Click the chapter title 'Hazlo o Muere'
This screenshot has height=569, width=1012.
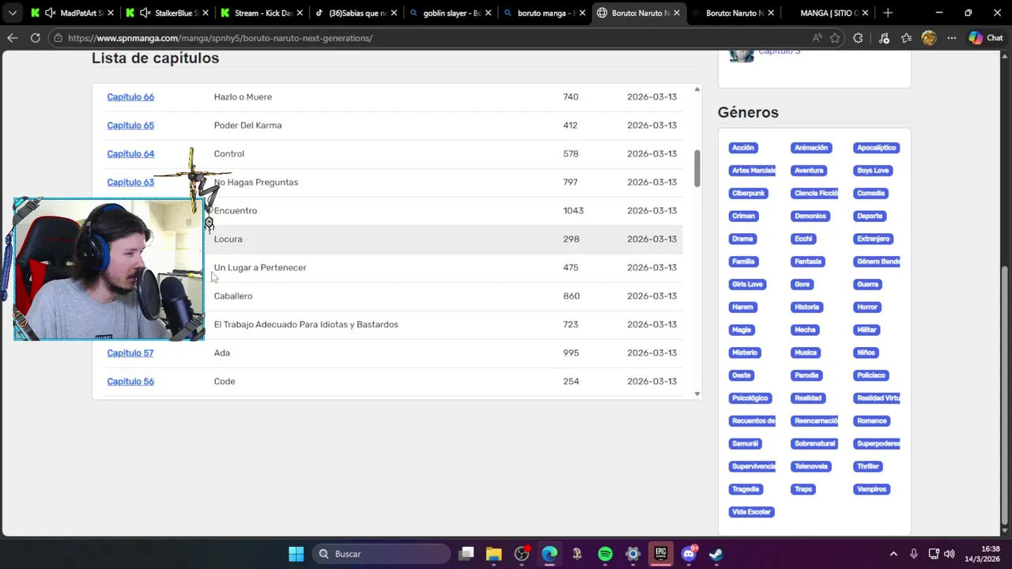click(x=243, y=96)
